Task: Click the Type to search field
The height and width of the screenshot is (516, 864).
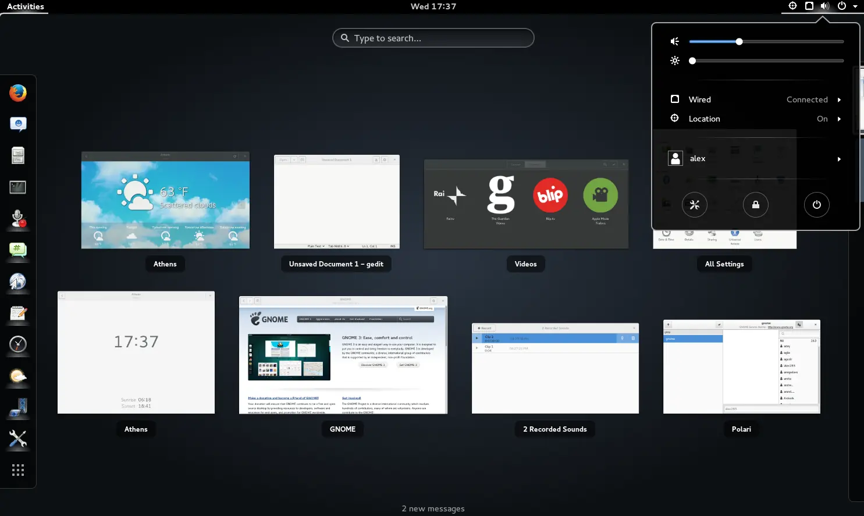Action: [x=433, y=38]
